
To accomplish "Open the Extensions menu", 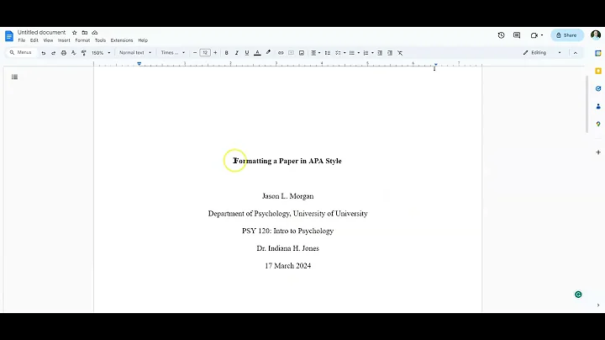I will click(x=122, y=40).
